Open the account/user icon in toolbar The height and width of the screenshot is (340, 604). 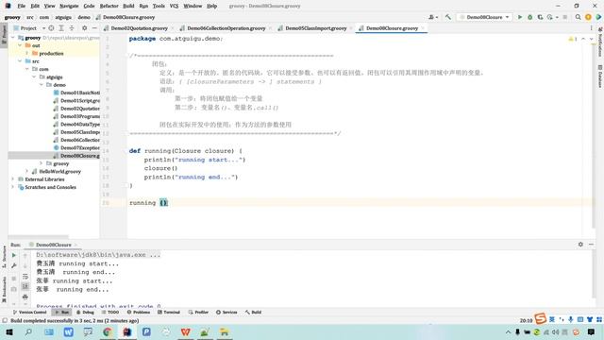432,17
